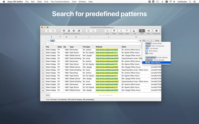
Task: Go to the previous search match
Action: pyautogui.click(x=148, y=41)
